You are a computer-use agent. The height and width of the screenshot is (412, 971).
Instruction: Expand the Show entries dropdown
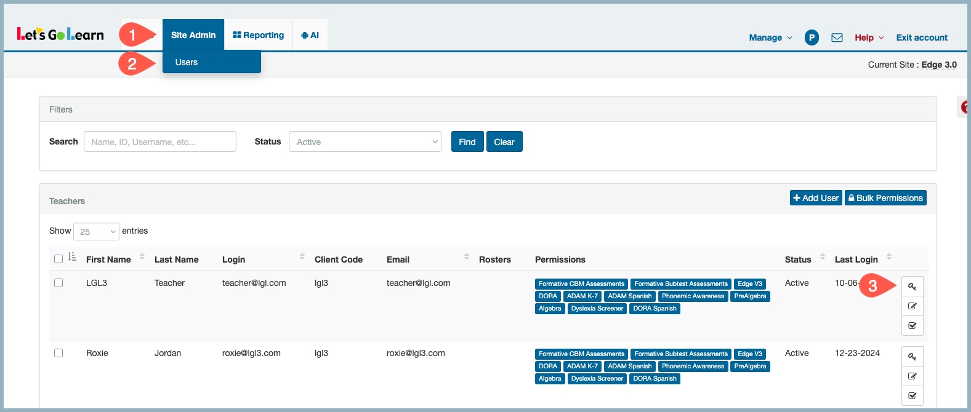tap(96, 231)
